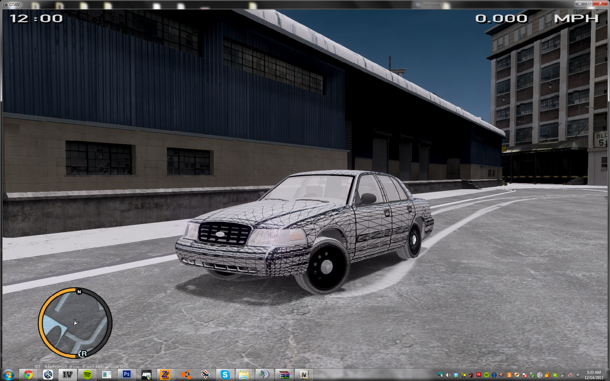Maximize the GTAIV game window
610x381 pixels.
click(588, 3)
